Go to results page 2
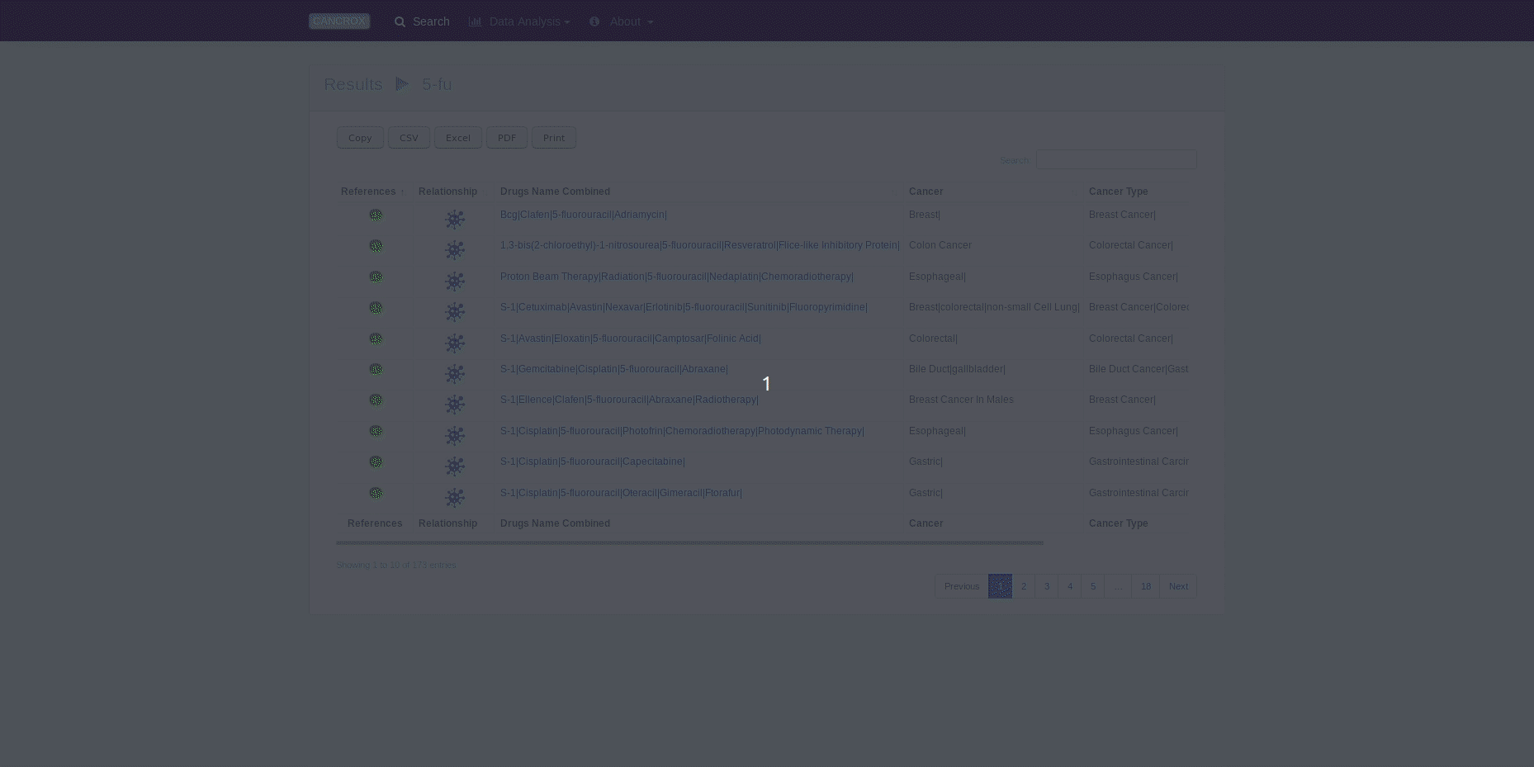Viewport: 1534px width, 767px height. (x=1024, y=586)
